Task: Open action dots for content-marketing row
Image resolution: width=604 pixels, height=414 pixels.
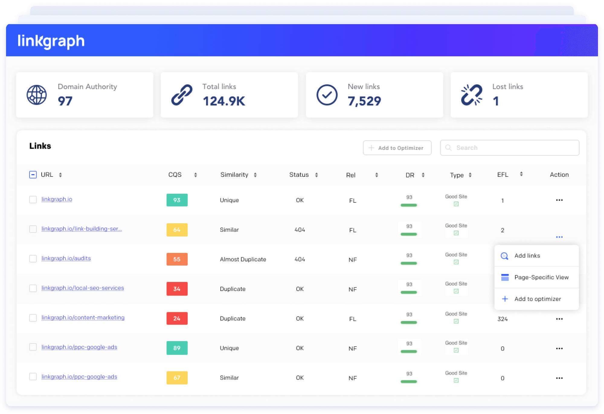Action: coord(559,319)
